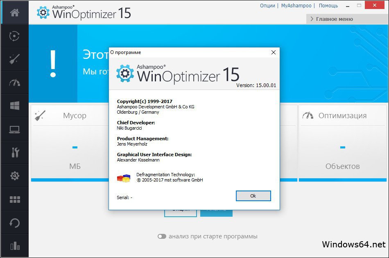The image size is (389, 258).
Task: Open the speedometer performance sidebar icon
Action: [x=15, y=83]
